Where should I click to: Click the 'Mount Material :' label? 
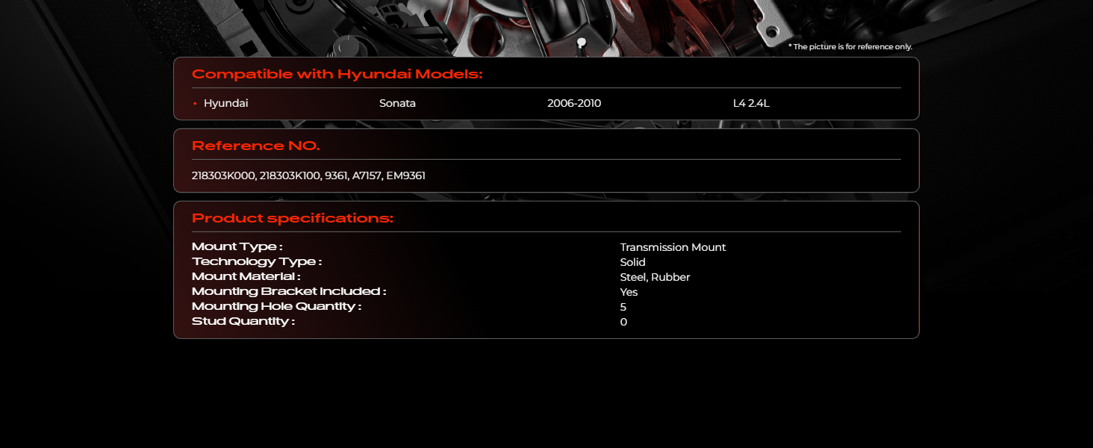click(246, 276)
